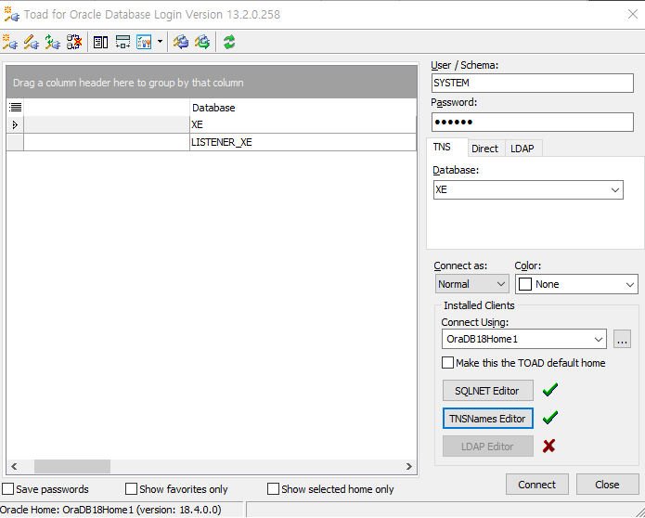Viewport: 645px width, 518px height.
Task: Click the red X beside LDAP Editor
Action: point(549,446)
